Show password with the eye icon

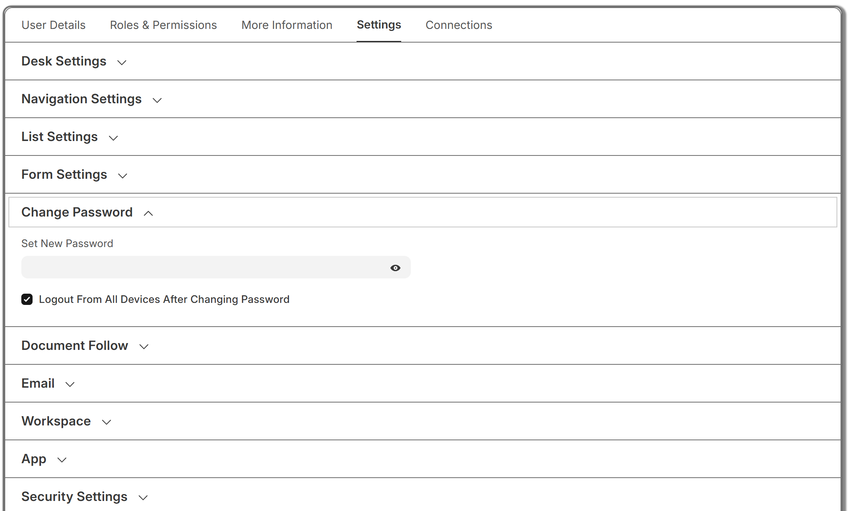tap(395, 268)
